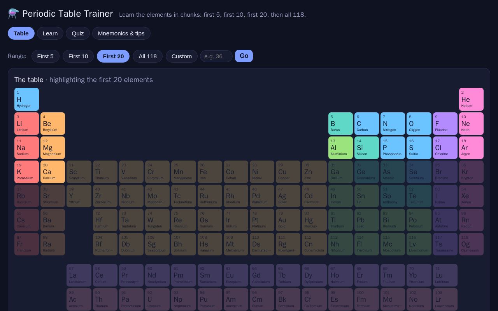Choose the First 10 range
Viewport: 498px width, 311px height.
[x=78, y=56]
